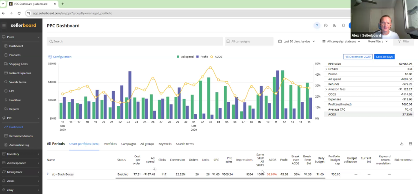Toggle Ad spend series in chart legend
418x194 pixels.
coord(186,57)
